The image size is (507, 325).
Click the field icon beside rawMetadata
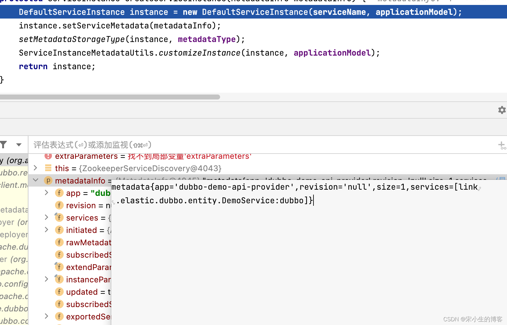point(59,242)
